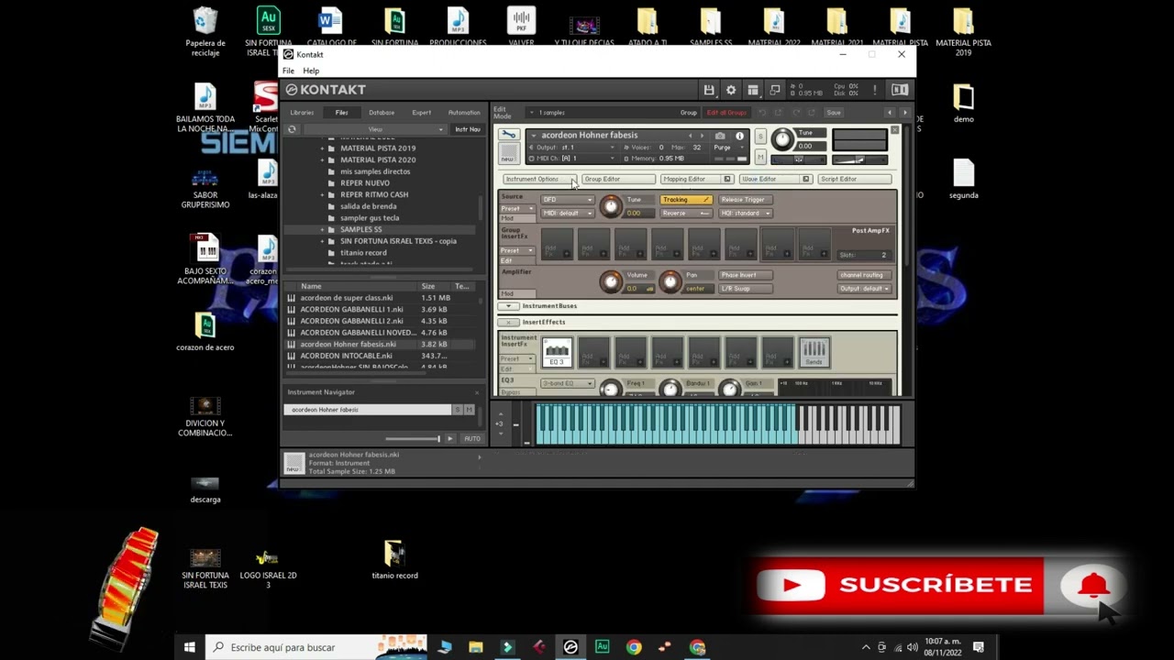This screenshot has height=660, width=1174.
Task: Toggle Phase Invert
Action: tap(745, 275)
